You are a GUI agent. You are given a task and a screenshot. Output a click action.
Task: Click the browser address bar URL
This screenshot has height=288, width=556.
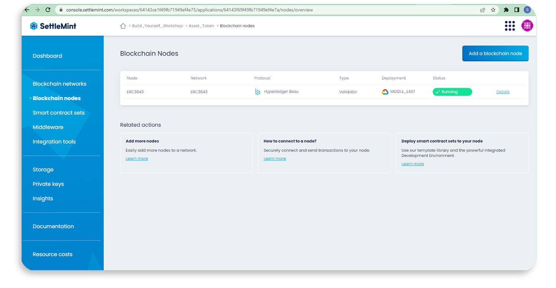point(189,10)
